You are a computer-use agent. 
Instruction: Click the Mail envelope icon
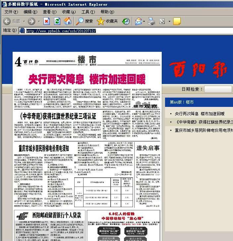138,21
